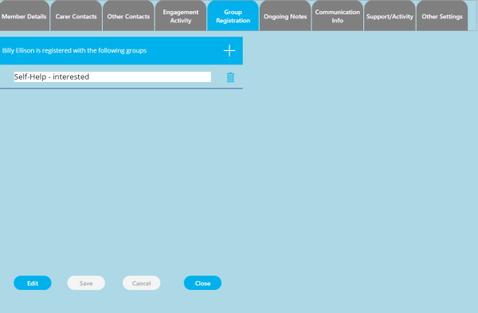Click the greyed-out Cancel button

[x=142, y=283]
